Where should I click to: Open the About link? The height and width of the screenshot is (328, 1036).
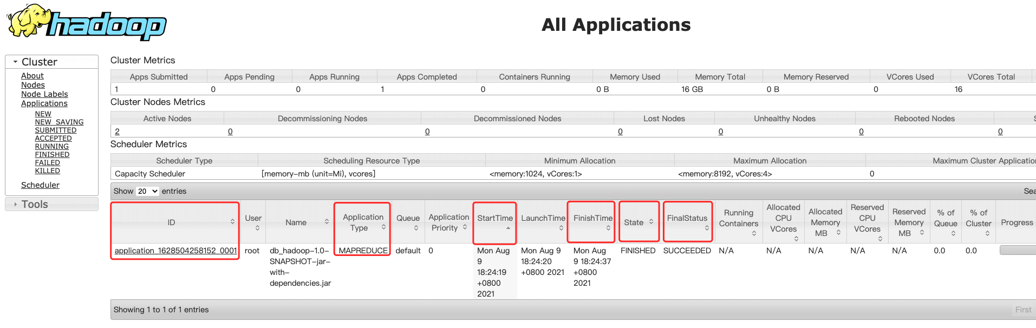32,76
